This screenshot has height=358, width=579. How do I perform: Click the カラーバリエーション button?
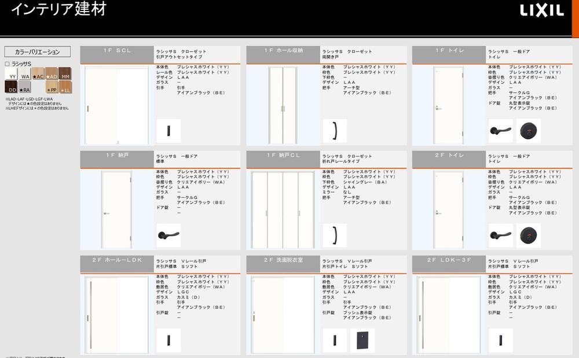[37, 52]
